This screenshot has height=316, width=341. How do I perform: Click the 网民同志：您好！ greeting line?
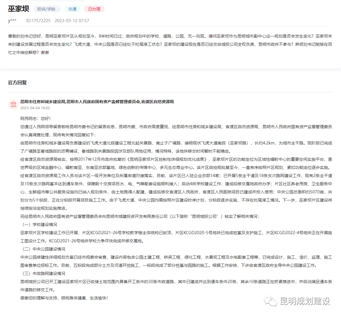tap(35, 118)
